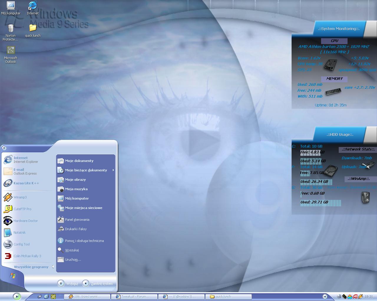The height and width of the screenshot is (301, 377).
Task: Open Moje obrazy in Start menu
Action: pyautogui.click(x=86, y=180)
